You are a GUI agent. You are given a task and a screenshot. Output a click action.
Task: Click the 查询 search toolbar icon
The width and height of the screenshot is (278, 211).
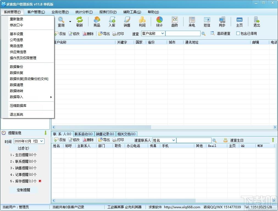point(61,22)
